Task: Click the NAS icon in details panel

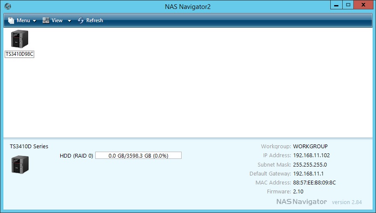Action: [x=20, y=164]
